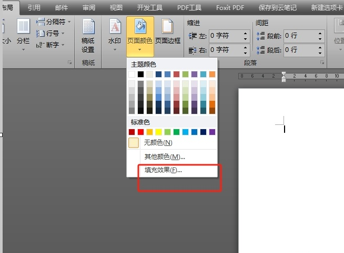Open Manuscript Paper Settings (稿纸设置)
The width and height of the screenshot is (344, 253).
coord(88,36)
